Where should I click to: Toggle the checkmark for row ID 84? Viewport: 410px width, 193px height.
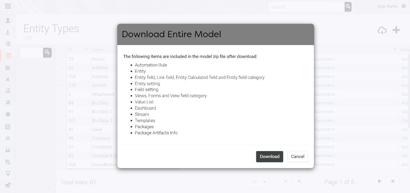click(61, 103)
